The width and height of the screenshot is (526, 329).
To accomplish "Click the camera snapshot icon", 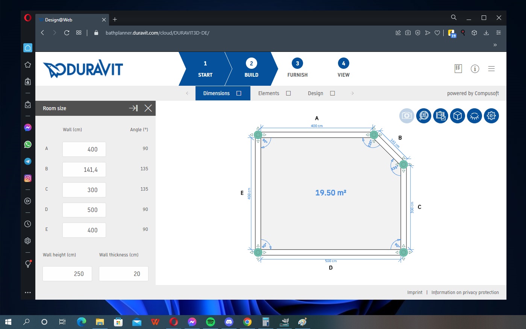I will pyautogui.click(x=407, y=116).
